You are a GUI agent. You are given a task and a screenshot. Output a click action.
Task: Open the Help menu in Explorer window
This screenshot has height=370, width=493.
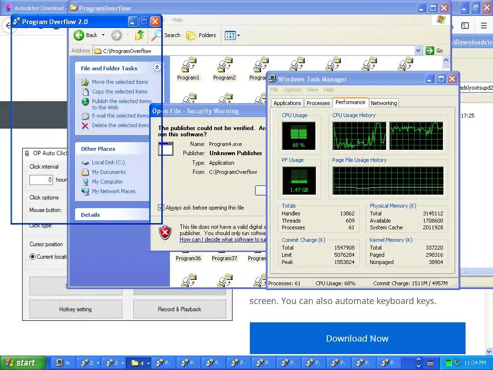tap(177, 20)
